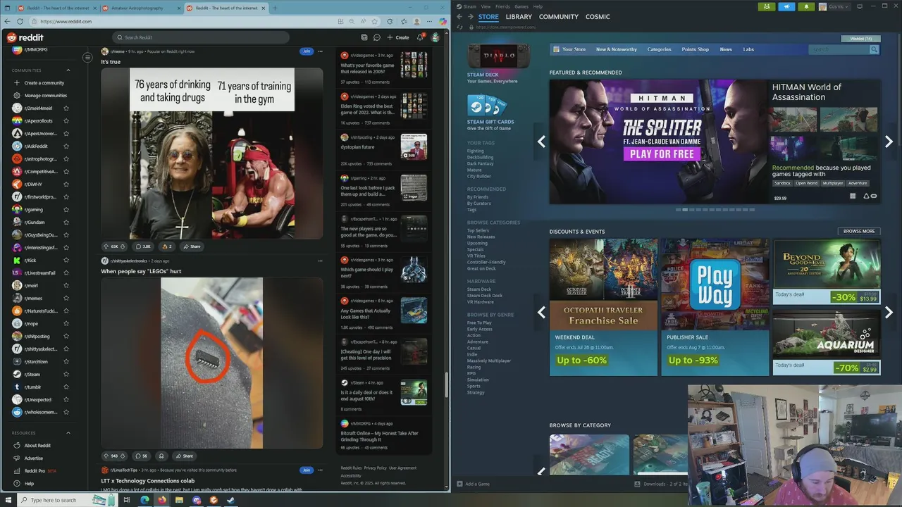Favorite the r/Kick community star
This screenshot has height=507, width=902.
coord(66,260)
